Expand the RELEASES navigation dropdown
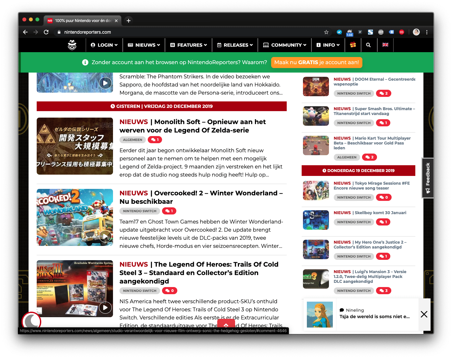Viewport: 452px width, 358px height. (x=235, y=45)
